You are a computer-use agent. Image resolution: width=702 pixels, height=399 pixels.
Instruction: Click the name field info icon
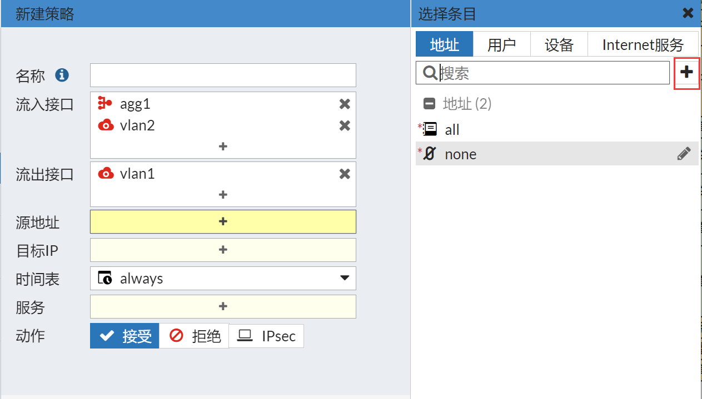(62, 75)
